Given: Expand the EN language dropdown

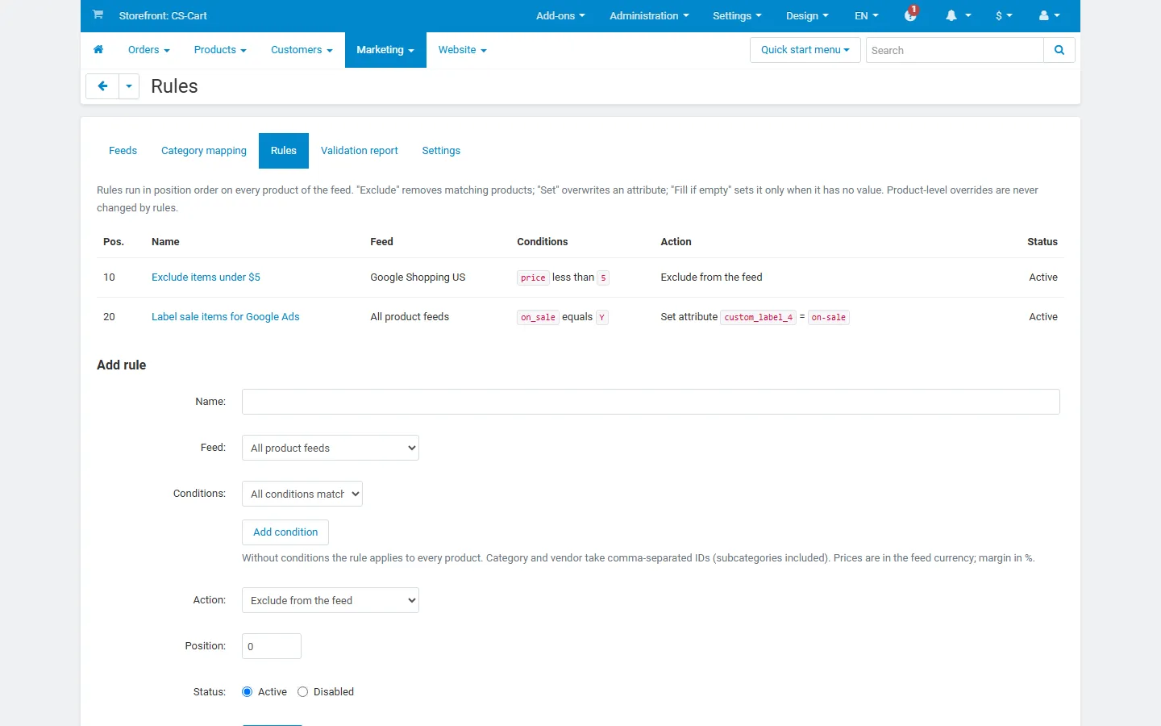Looking at the screenshot, I should pos(867,15).
